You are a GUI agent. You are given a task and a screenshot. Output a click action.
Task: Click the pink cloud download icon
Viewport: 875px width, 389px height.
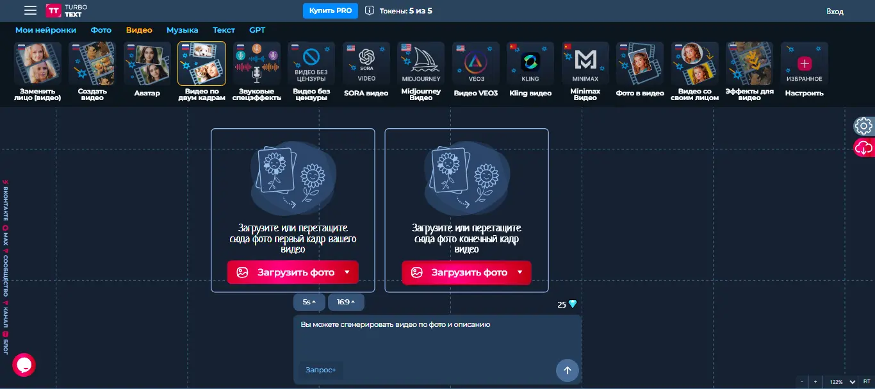[x=863, y=147]
